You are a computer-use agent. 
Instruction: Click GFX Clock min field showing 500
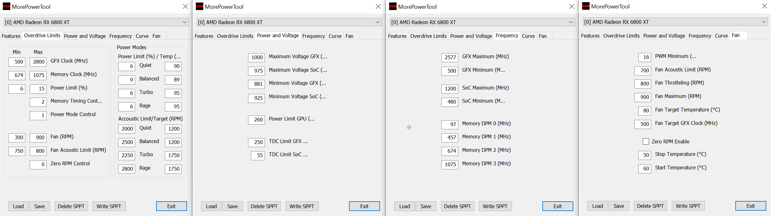pyautogui.click(x=17, y=62)
